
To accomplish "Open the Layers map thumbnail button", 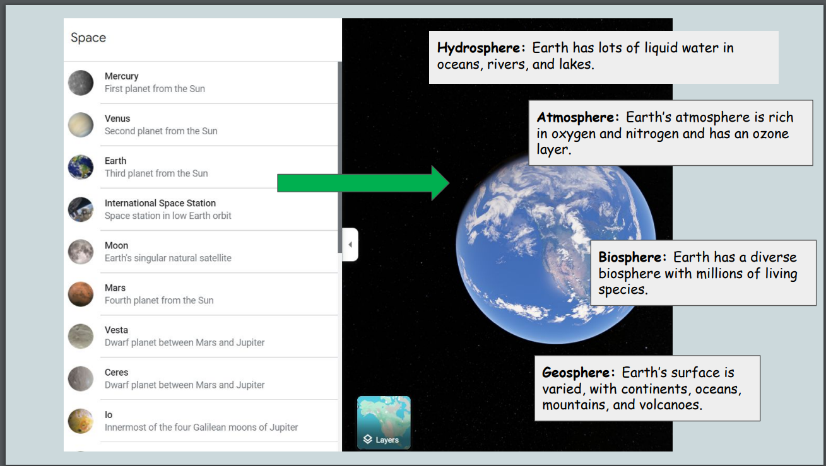I will point(384,422).
